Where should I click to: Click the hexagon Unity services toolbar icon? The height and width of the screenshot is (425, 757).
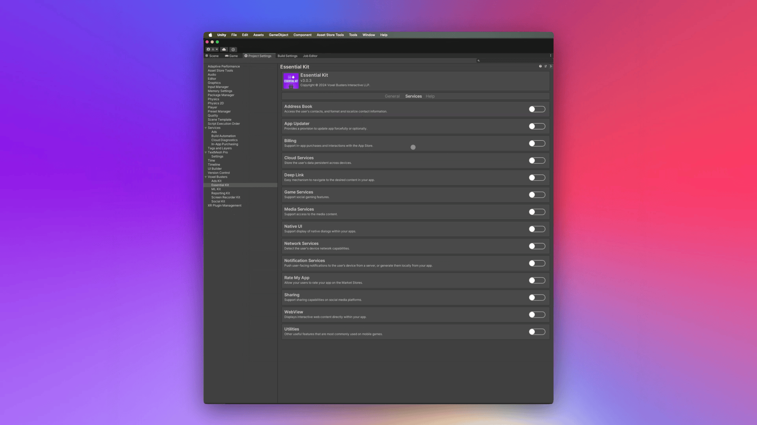click(x=233, y=50)
